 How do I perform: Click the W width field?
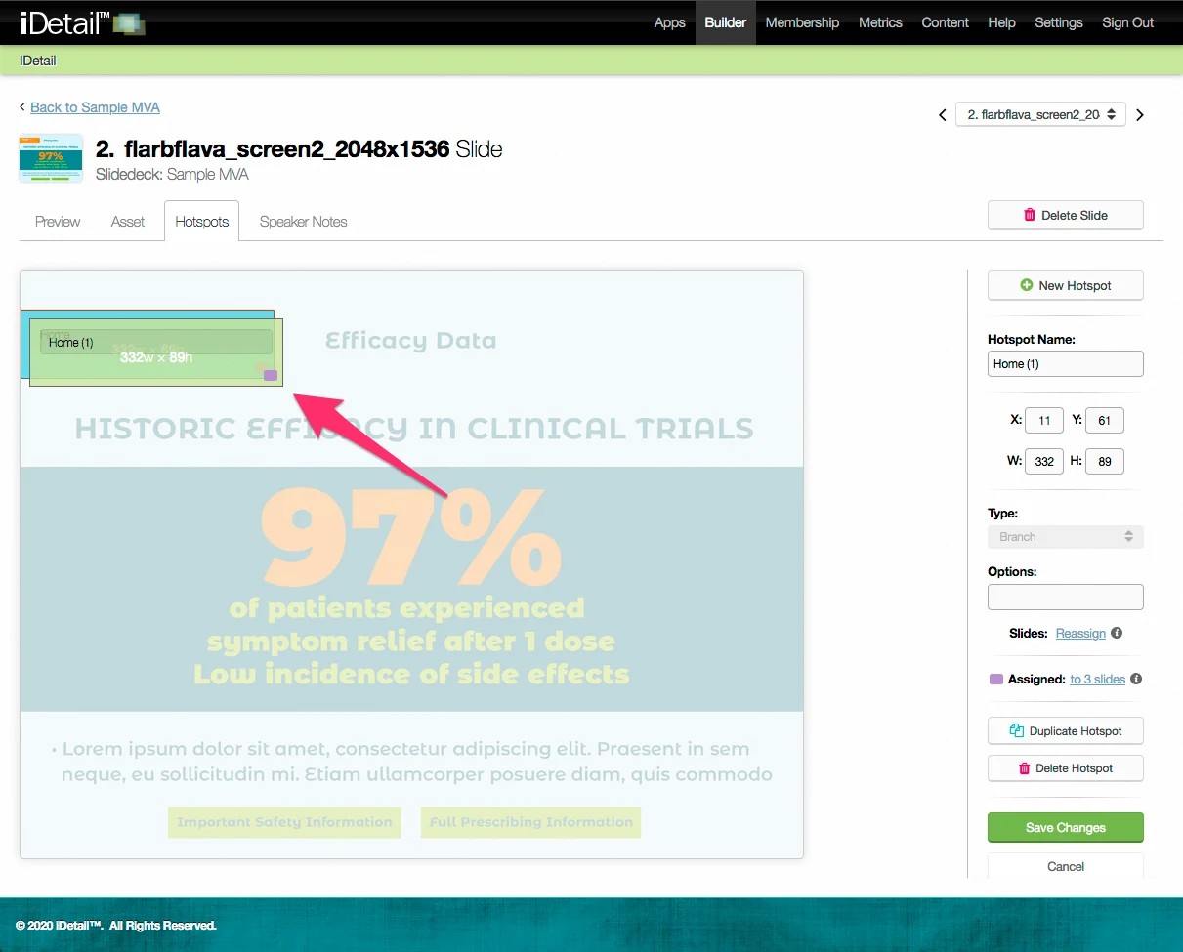(x=1044, y=461)
